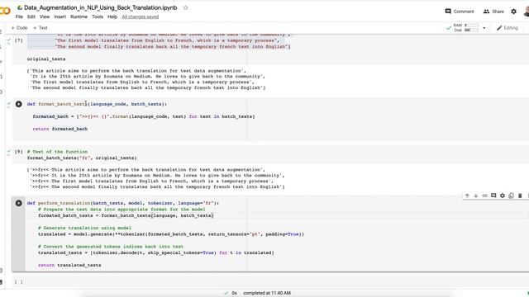Viewport: 529px width, 297px height.
Task: Delete the selected code cell
Action: [x=520, y=196]
